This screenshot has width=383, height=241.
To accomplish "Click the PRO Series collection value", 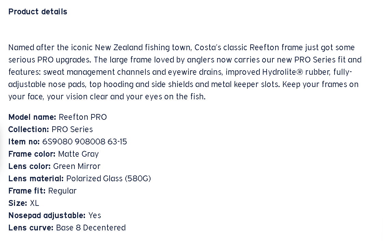I will click(x=72, y=129).
